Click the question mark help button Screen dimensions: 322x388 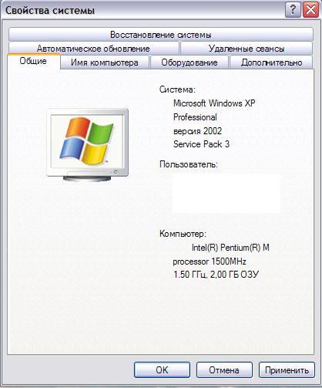point(293,10)
